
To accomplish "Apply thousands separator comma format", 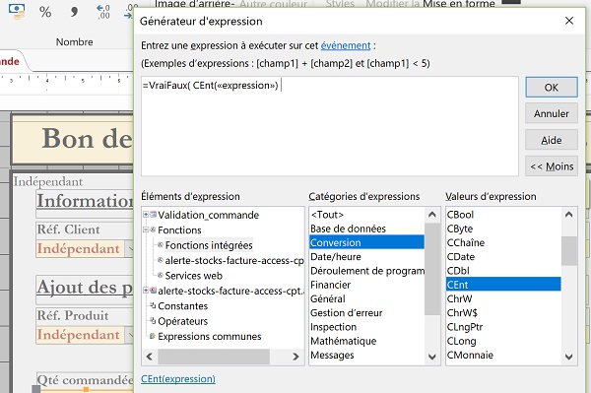I will coord(74,12).
